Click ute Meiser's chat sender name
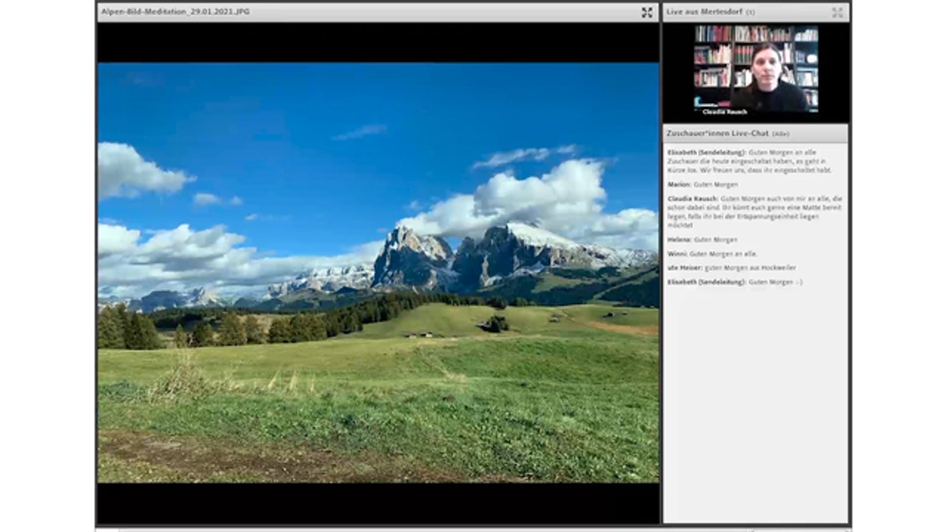The image size is (947, 532). tap(685, 268)
